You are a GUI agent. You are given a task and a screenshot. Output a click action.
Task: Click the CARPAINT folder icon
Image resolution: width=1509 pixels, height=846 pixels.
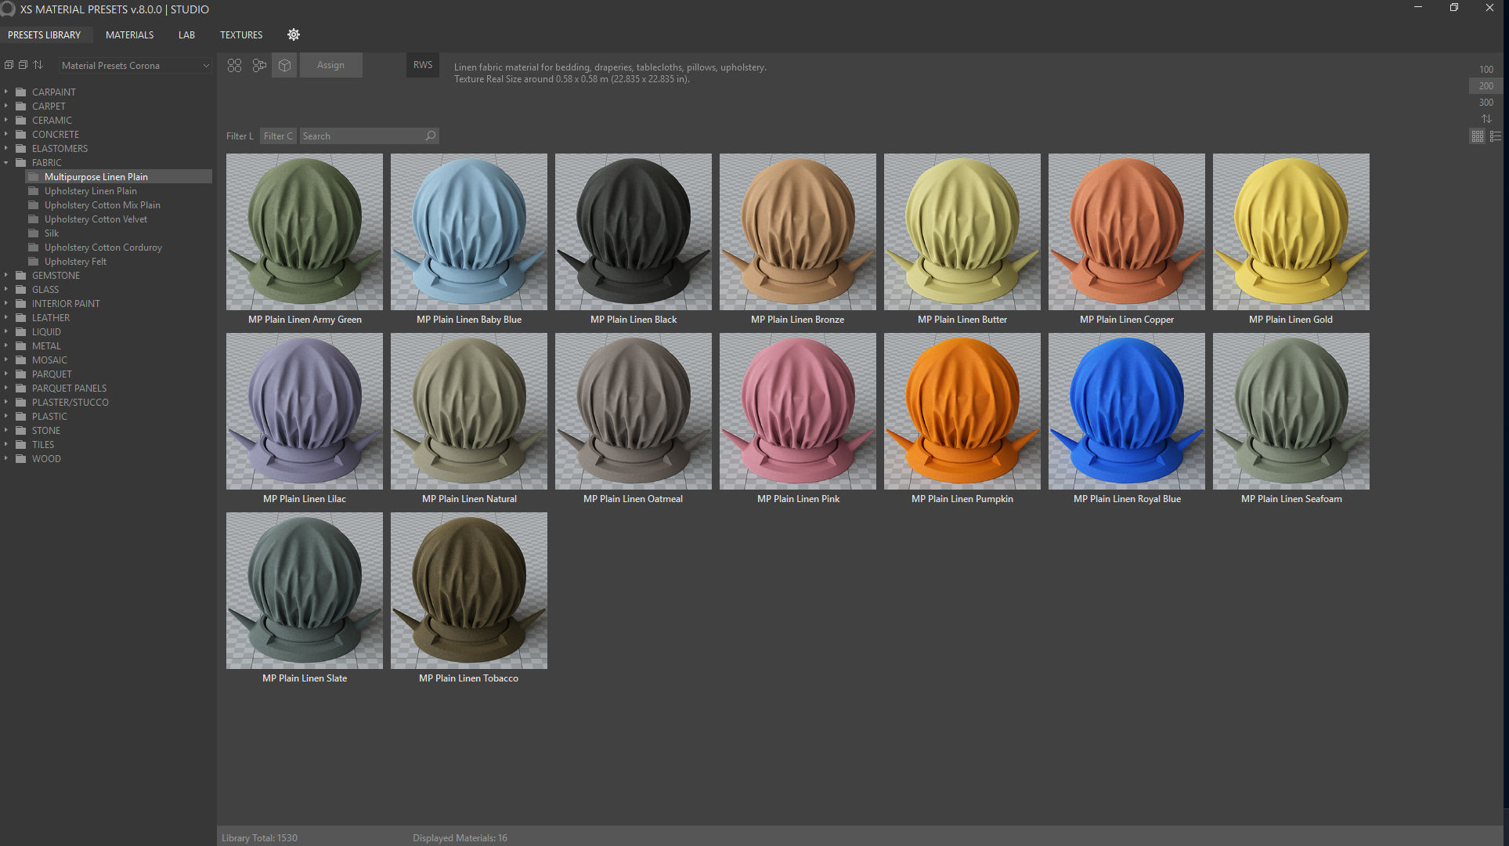tap(21, 92)
